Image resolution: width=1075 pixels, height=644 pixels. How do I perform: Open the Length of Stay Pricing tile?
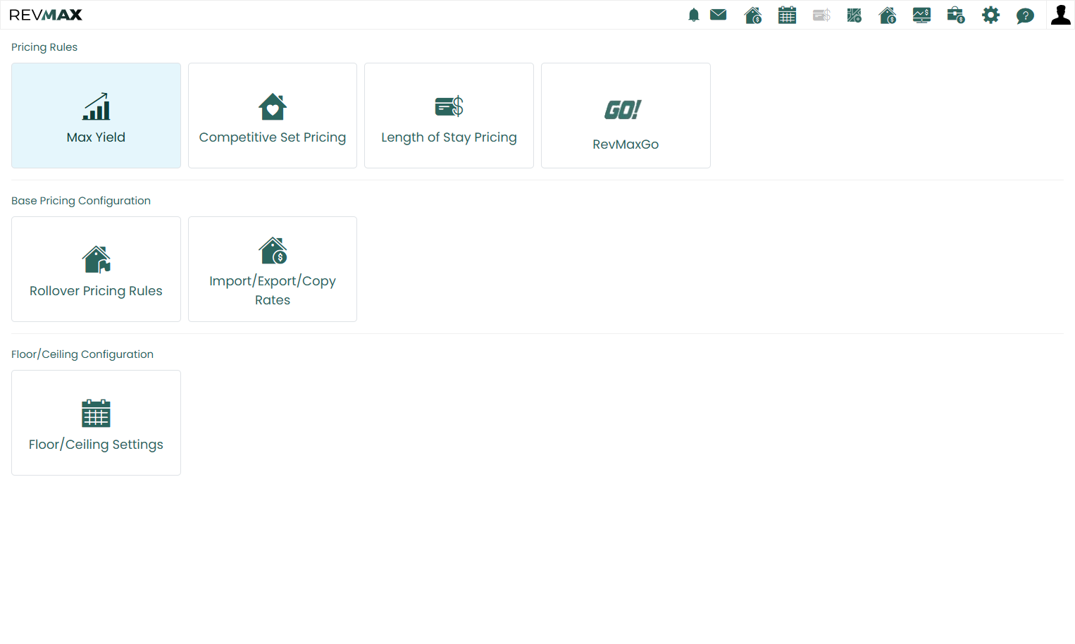tap(449, 116)
